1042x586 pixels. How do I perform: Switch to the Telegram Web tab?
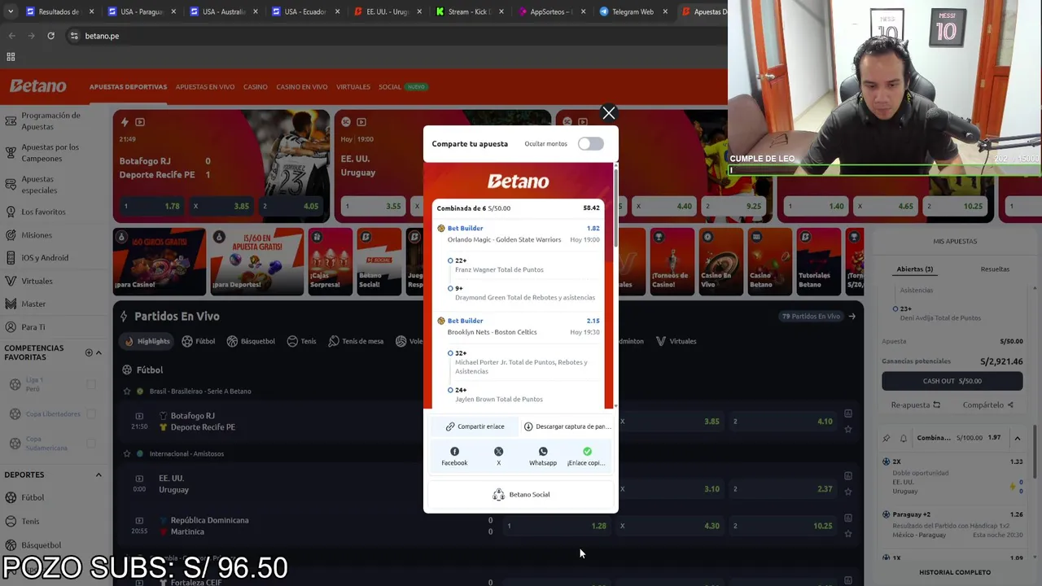point(633,11)
